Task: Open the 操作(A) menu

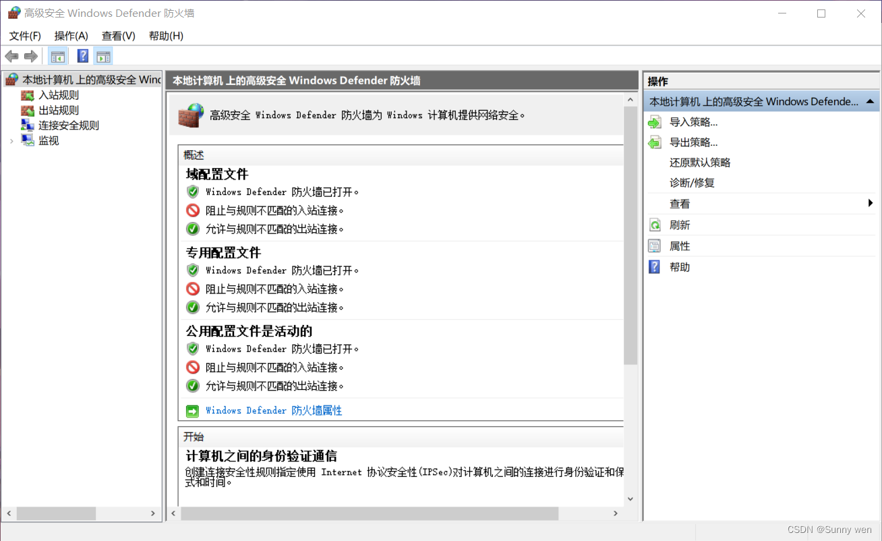Action: point(71,36)
